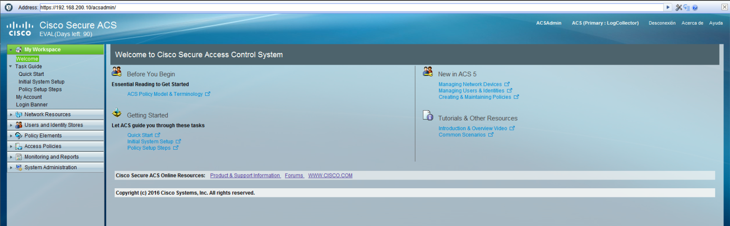The width and height of the screenshot is (730, 226).
Task: Open Product & Support Information link
Action: point(245,176)
